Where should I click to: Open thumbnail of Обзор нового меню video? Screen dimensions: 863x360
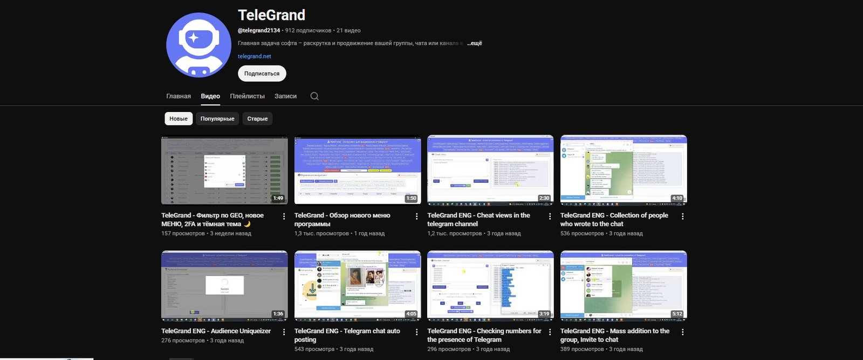(358, 170)
